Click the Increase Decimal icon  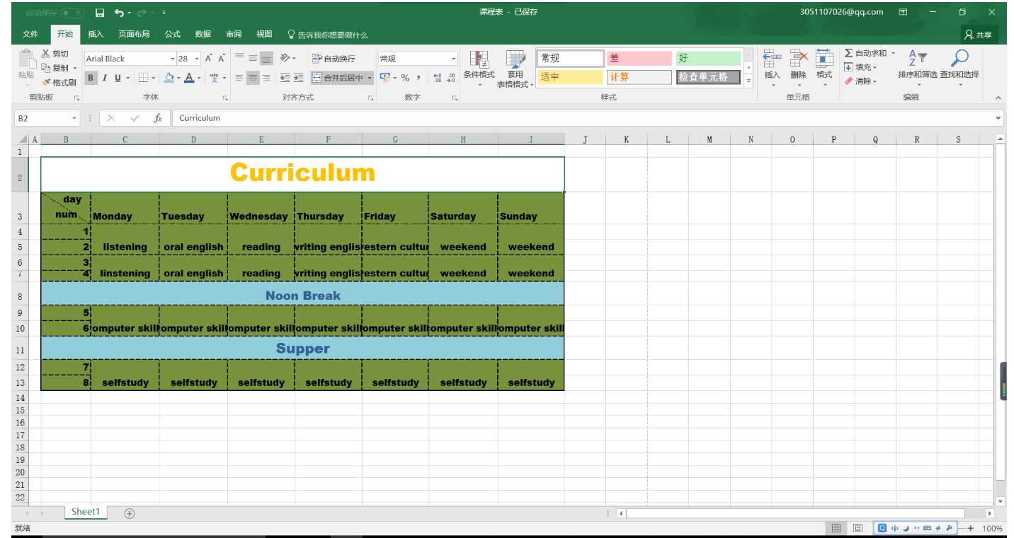coord(436,78)
